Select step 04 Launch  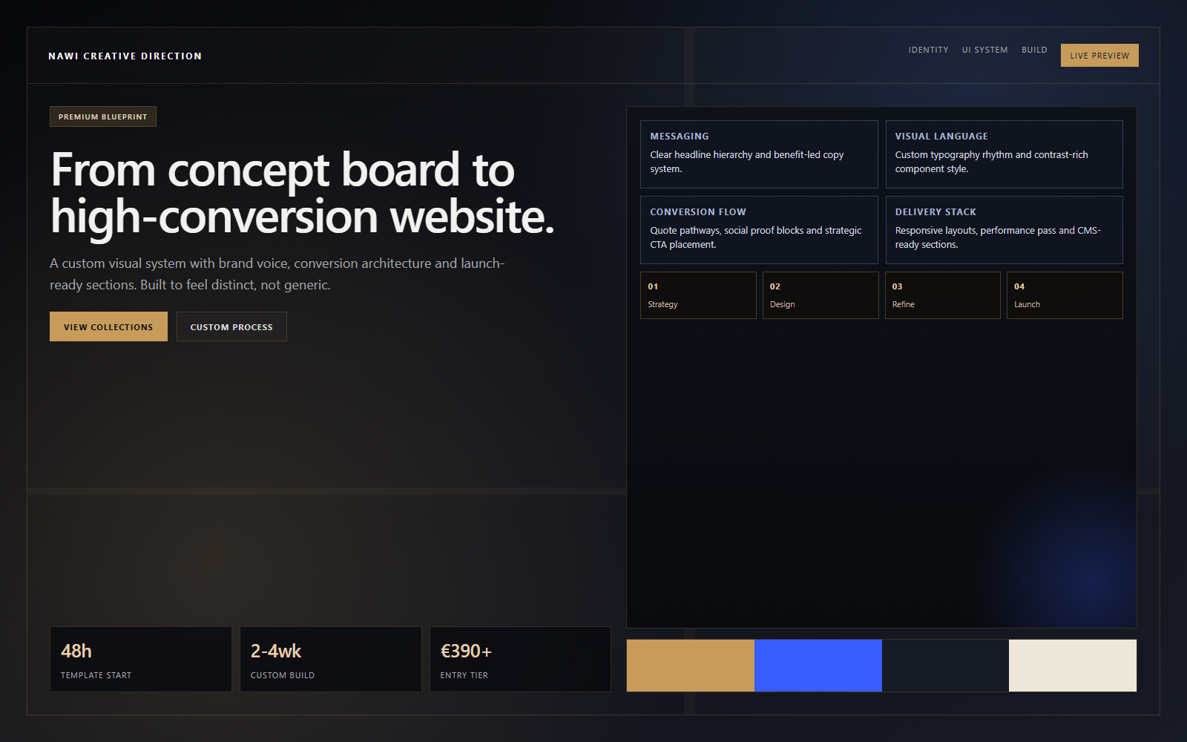(x=1065, y=295)
